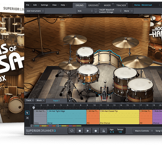Screen dimensions: 162x146
Task: Click the tempo value 120
Action: point(120,132)
